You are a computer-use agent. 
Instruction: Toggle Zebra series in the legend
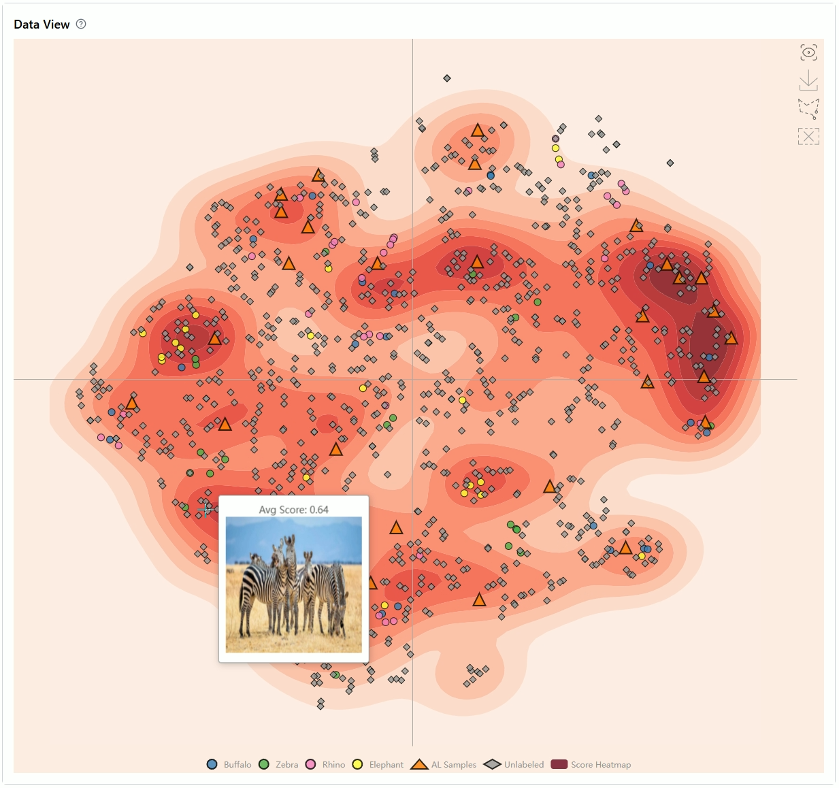[x=278, y=764]
